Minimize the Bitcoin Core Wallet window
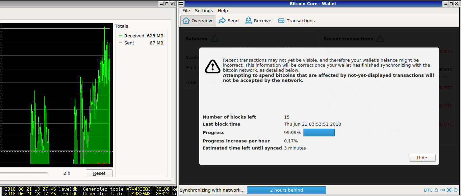 click(445, 4)
